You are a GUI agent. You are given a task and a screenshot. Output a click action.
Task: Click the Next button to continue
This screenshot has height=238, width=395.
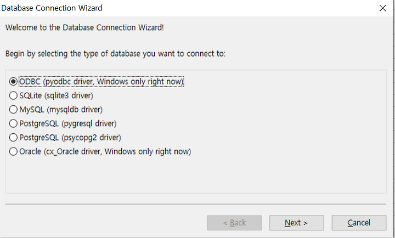coord(296,223)
